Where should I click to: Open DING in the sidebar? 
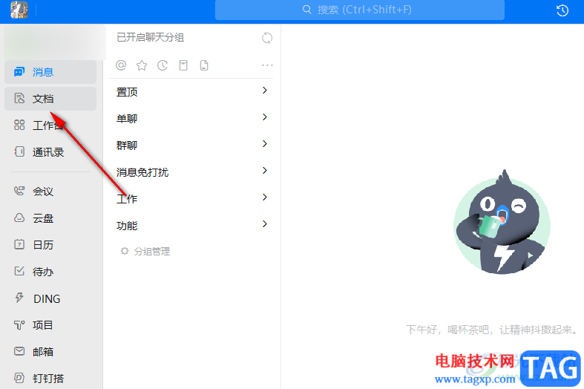(50, 299)
